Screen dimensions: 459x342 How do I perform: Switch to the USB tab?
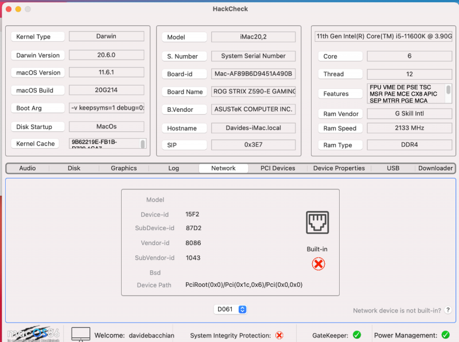(x=393, y=168)
